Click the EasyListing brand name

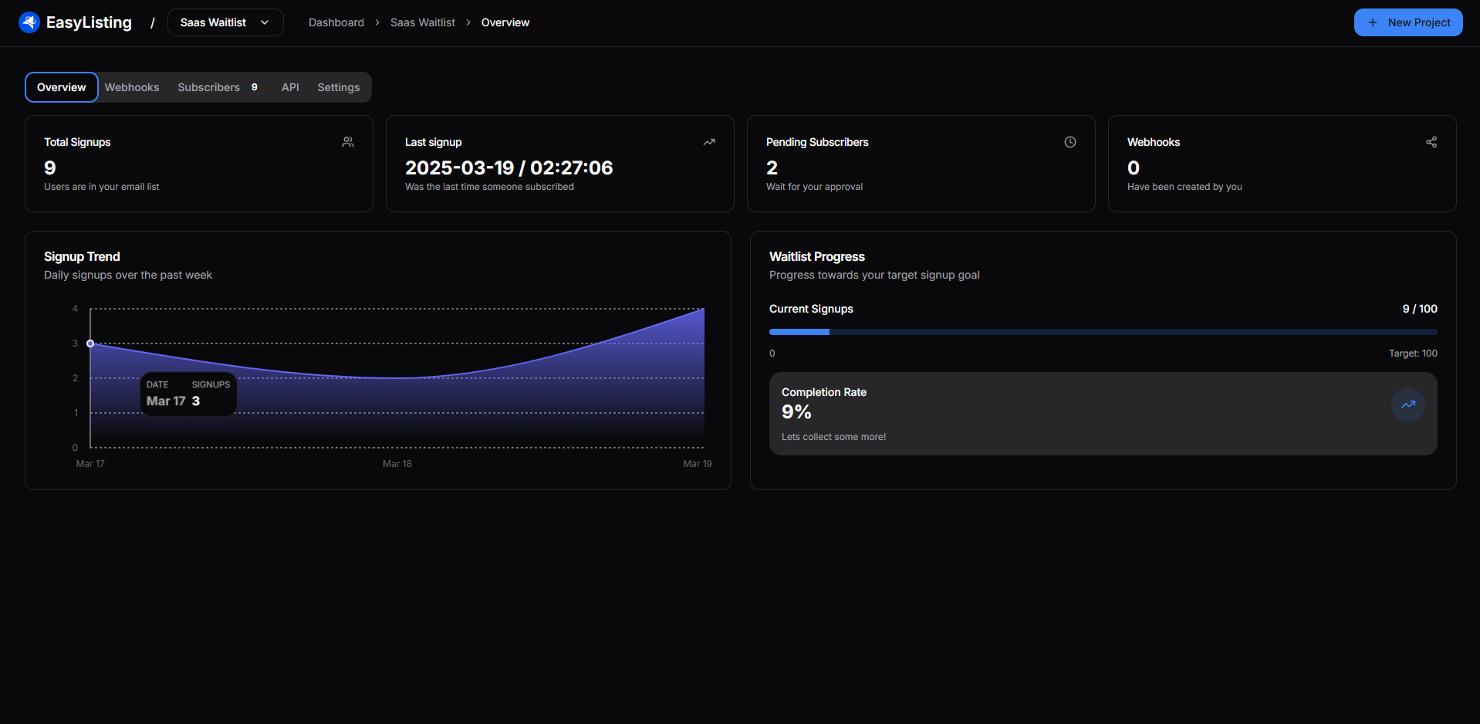coord(89,22)
